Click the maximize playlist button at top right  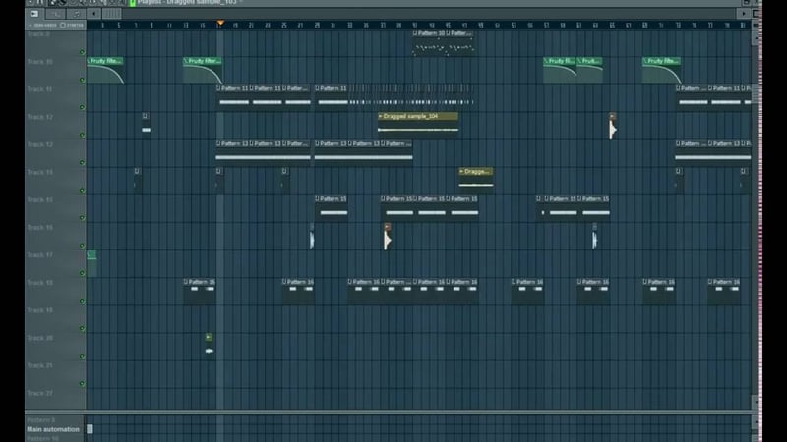coord(747,3)
